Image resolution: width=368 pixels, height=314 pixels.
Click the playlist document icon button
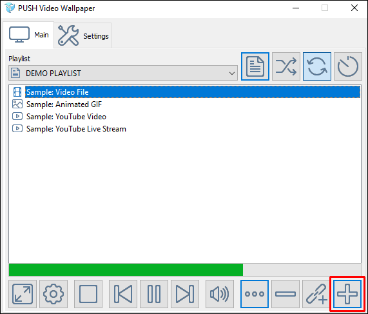click(x=255, y=66)
